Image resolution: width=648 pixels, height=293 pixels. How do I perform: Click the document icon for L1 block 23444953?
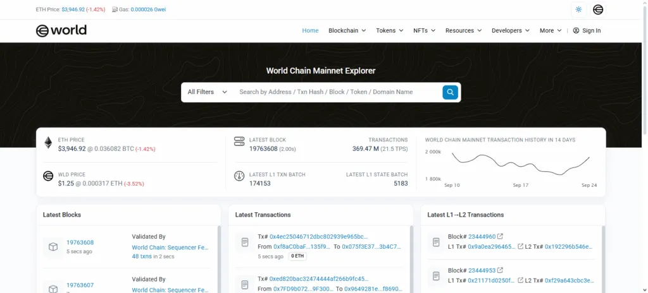pos(436,276)
